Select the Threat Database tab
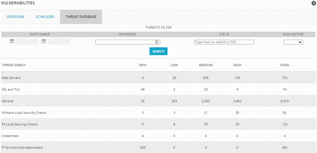This screenshot has width=317, height=153. (81, 17)
